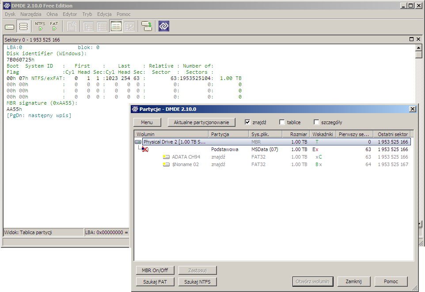
Task: Enable the tablice checkbox
Action: click(282, 122)
